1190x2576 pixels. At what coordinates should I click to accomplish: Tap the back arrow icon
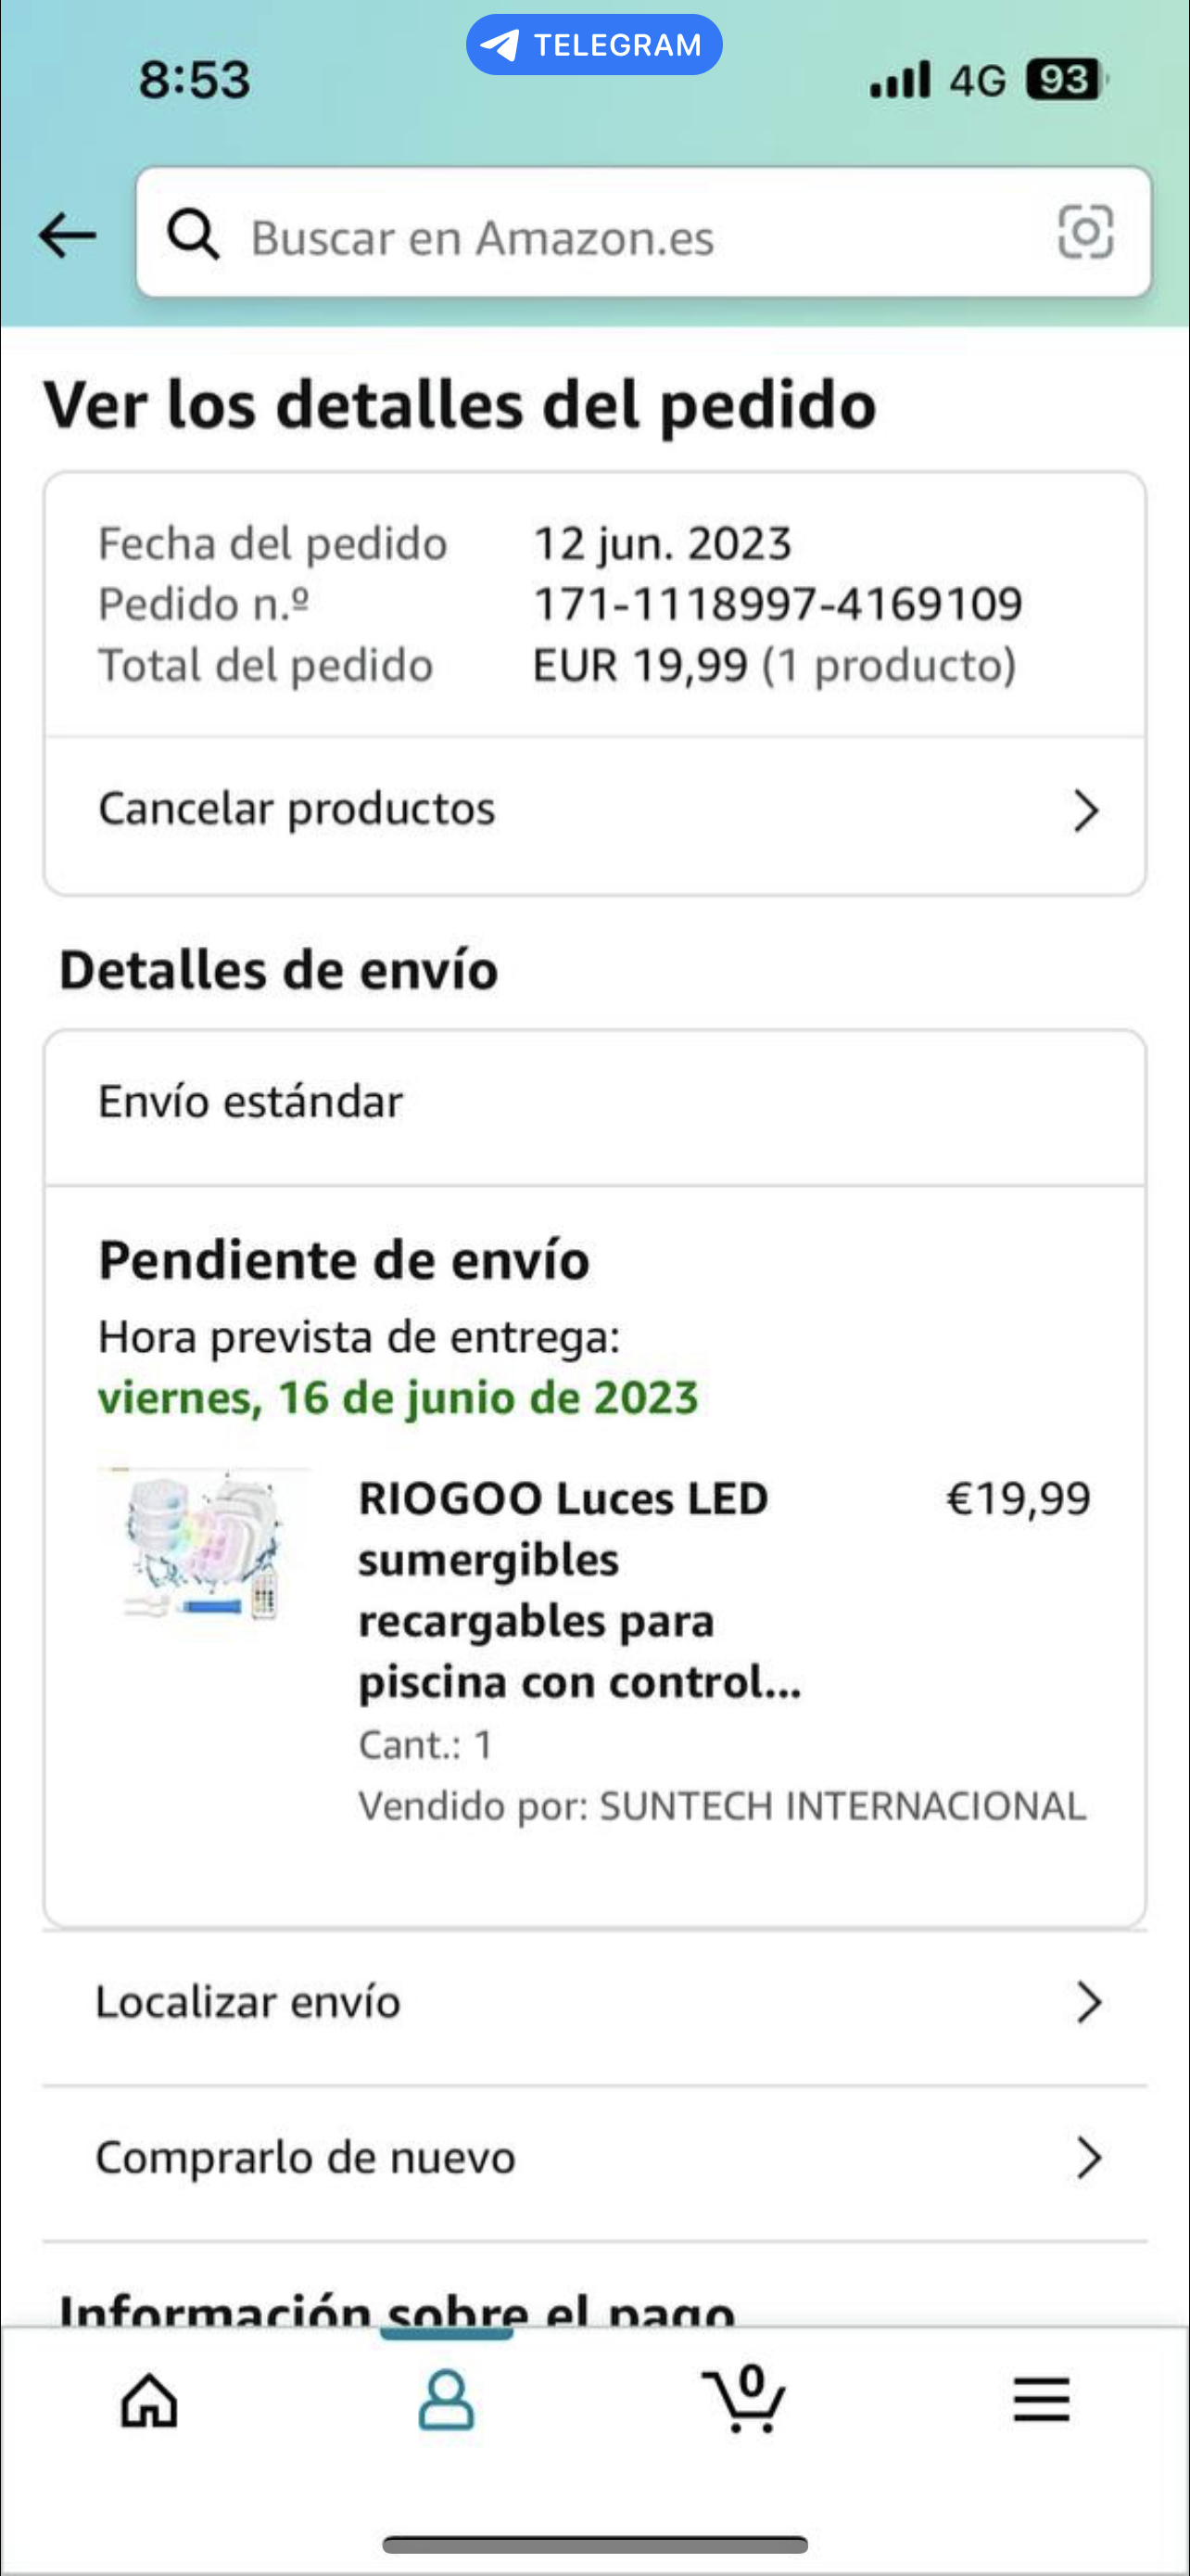pos(67,236)
